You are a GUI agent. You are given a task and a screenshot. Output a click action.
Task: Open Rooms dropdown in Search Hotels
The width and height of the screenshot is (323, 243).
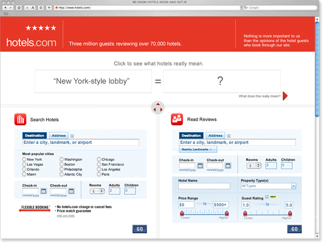click(97, 191)
